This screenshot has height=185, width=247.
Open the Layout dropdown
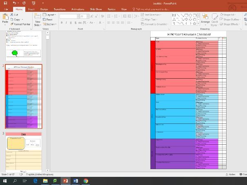click(x=49, y=15)
